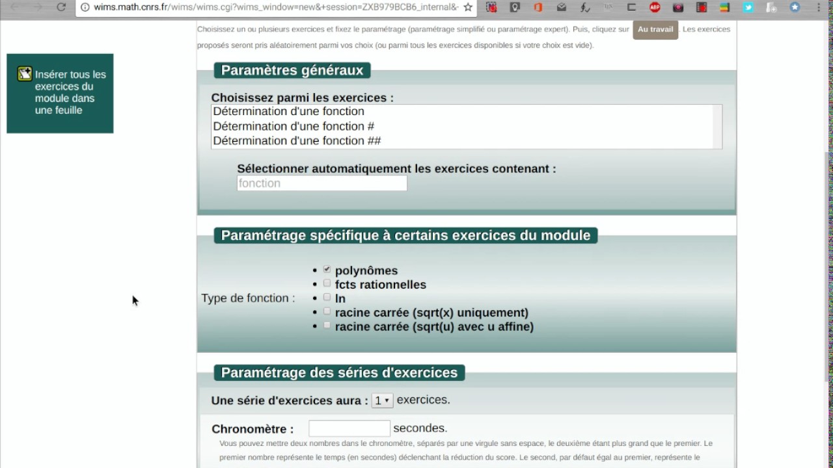Click the Paramétrage des séries d'exercices heading
The width and height of the screenshot is (833, 468).
click(339, 372)
